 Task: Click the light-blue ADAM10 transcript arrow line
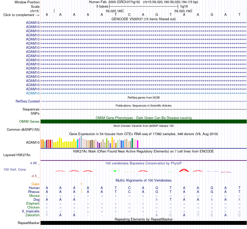pyautogui.click(x=144, y=93)
